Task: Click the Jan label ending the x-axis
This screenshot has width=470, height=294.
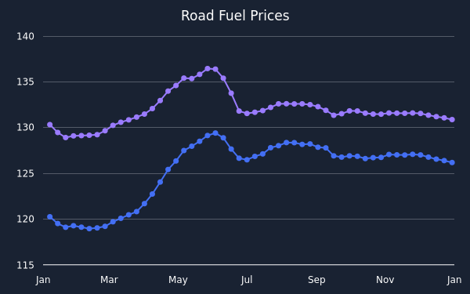Action: 454,280
